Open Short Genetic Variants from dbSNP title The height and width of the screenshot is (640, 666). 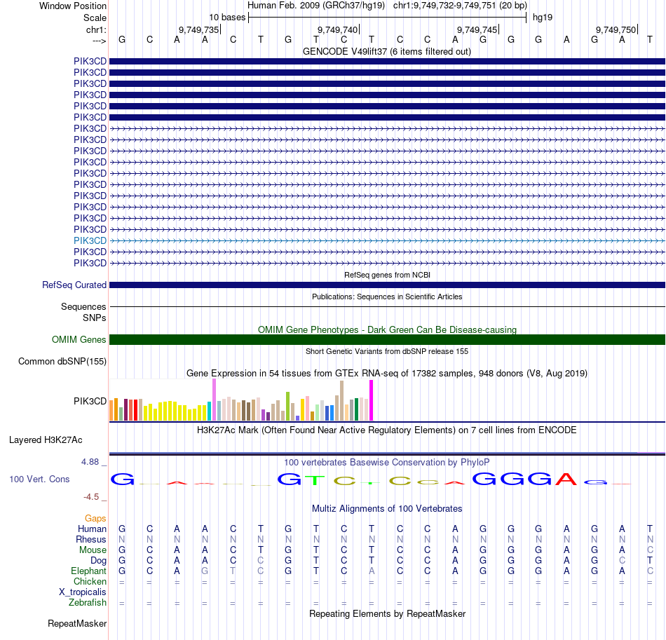(387, 351)
